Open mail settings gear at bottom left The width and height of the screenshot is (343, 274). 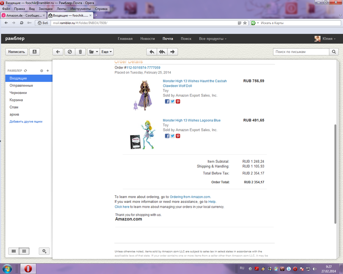click(x=44, y=251)
